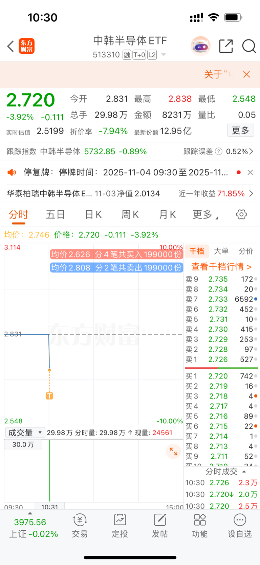Select the 买1 2.720 order row
This screenshot has width=260, height=565.
click(x=221, y=376)
